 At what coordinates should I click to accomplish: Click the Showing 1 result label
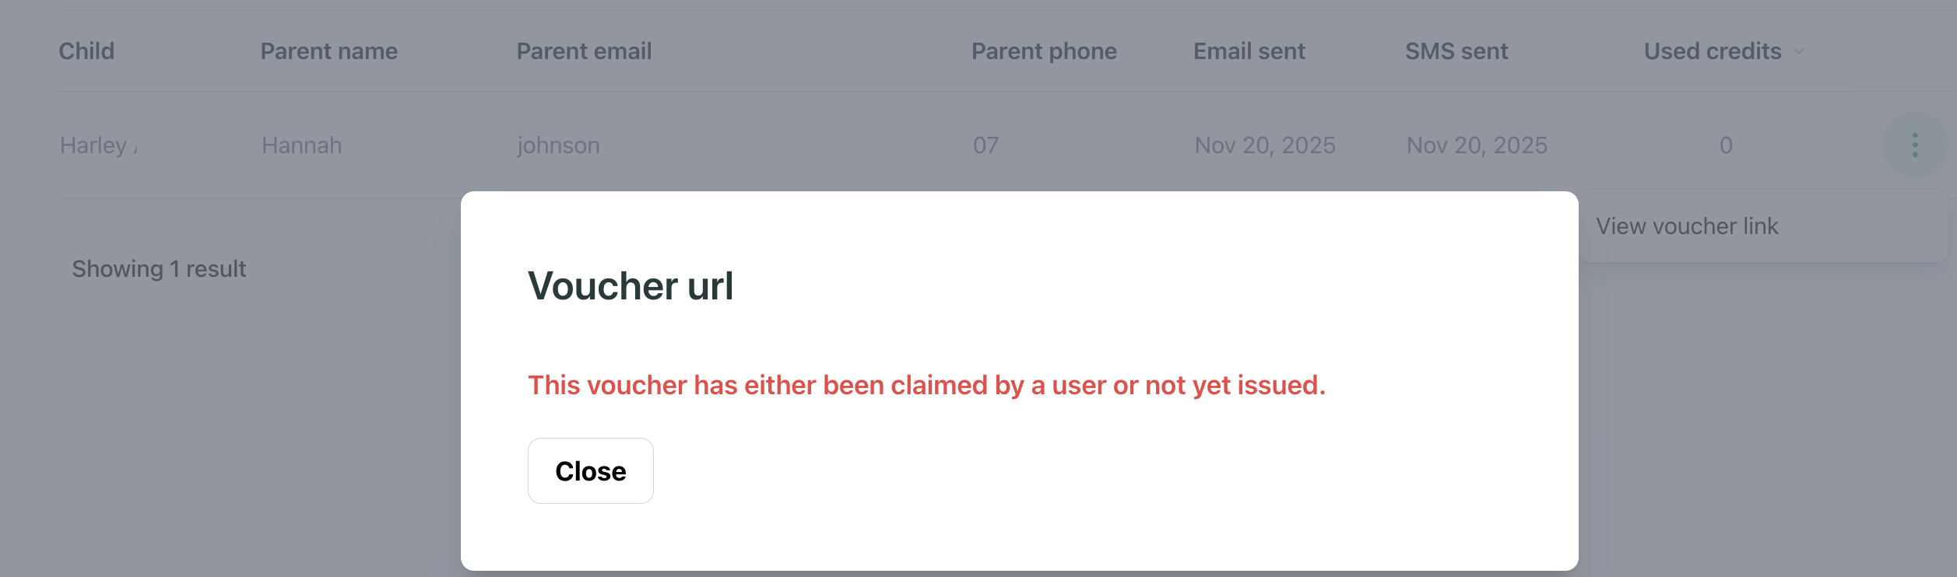[159, 268]
